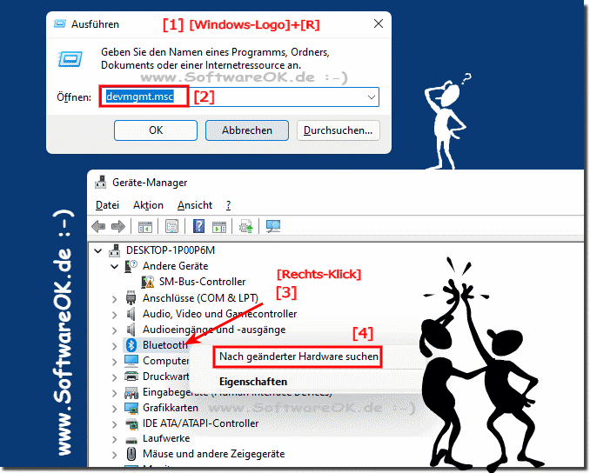Select the DESKTOP-1P00P6M label
Viewport: 590px width, 473px height.
(171, 250)
